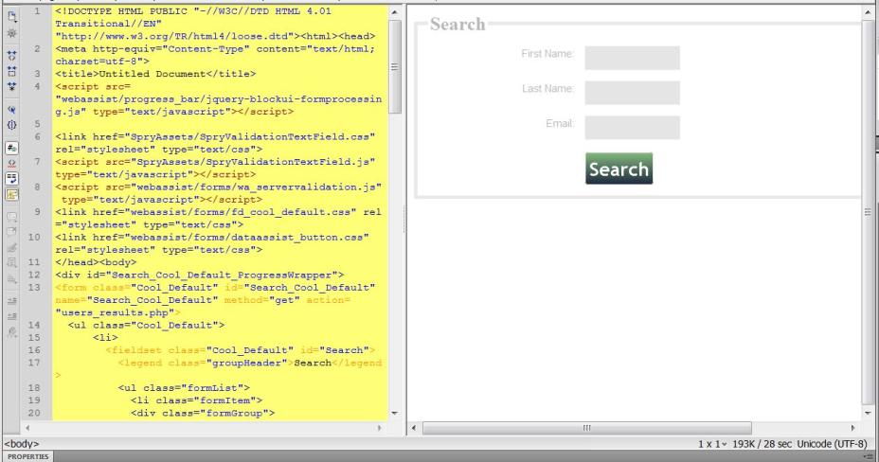Image resolution: width=879 pixels, height=462 pixels.
Task: Click code pane vertical scrollbar up arrow
Action: (395, 12)
